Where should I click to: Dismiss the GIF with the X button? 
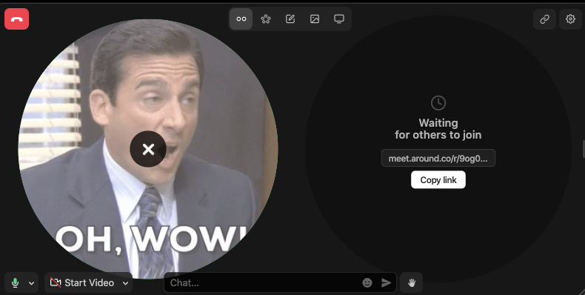coord(148,149)
